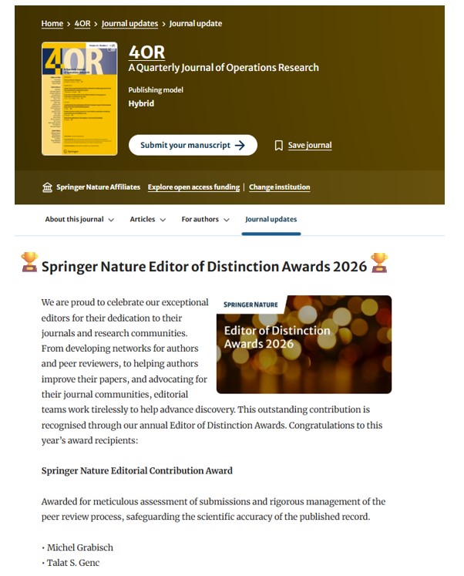Click 'A Quarterly Journal of Operations Research' subtitle
This screenshot has width=464, height=576.
tap(224, 68)
